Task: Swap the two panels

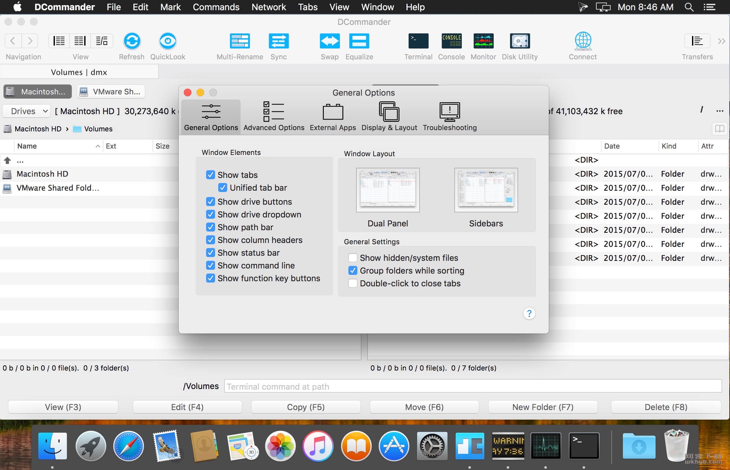Action: 330,41
